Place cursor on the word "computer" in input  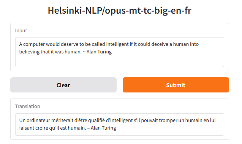pos(34,44)
